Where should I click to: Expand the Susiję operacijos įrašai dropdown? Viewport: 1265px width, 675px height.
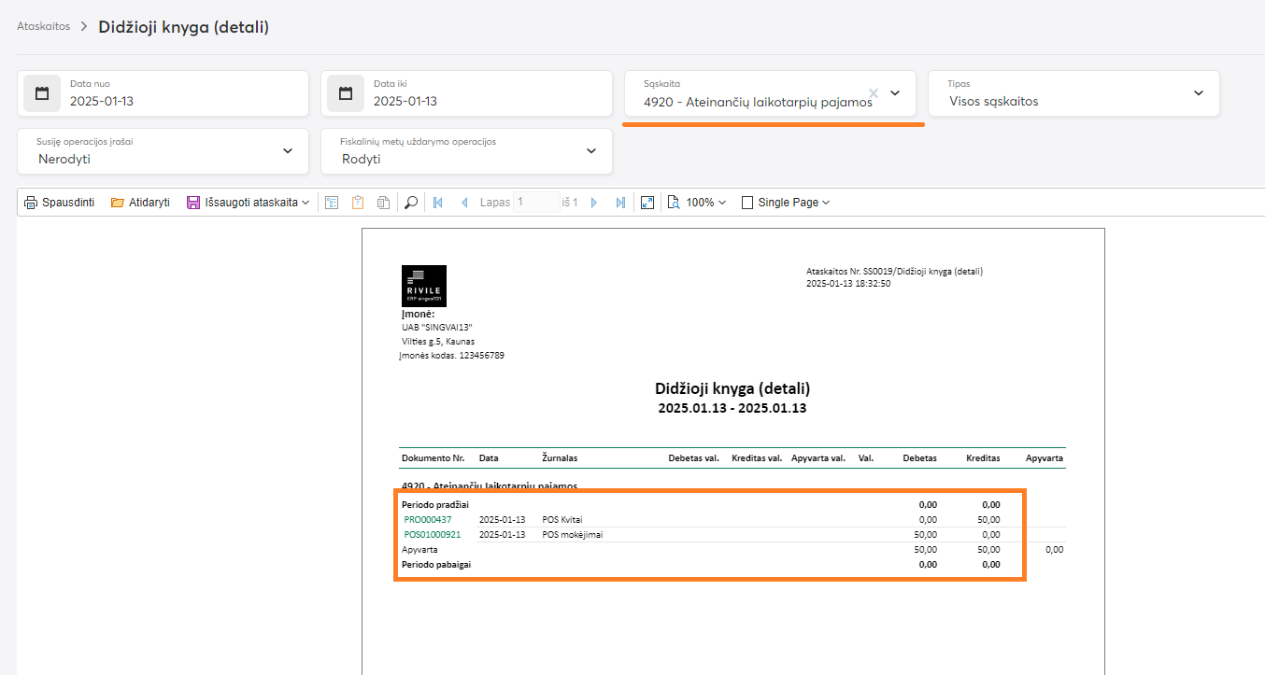tap(288, 151)
